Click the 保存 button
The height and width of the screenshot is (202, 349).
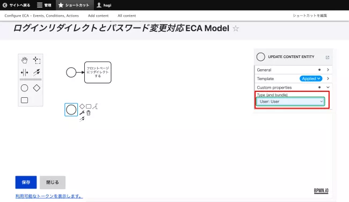pyautogui.click(x=26, y=182)
